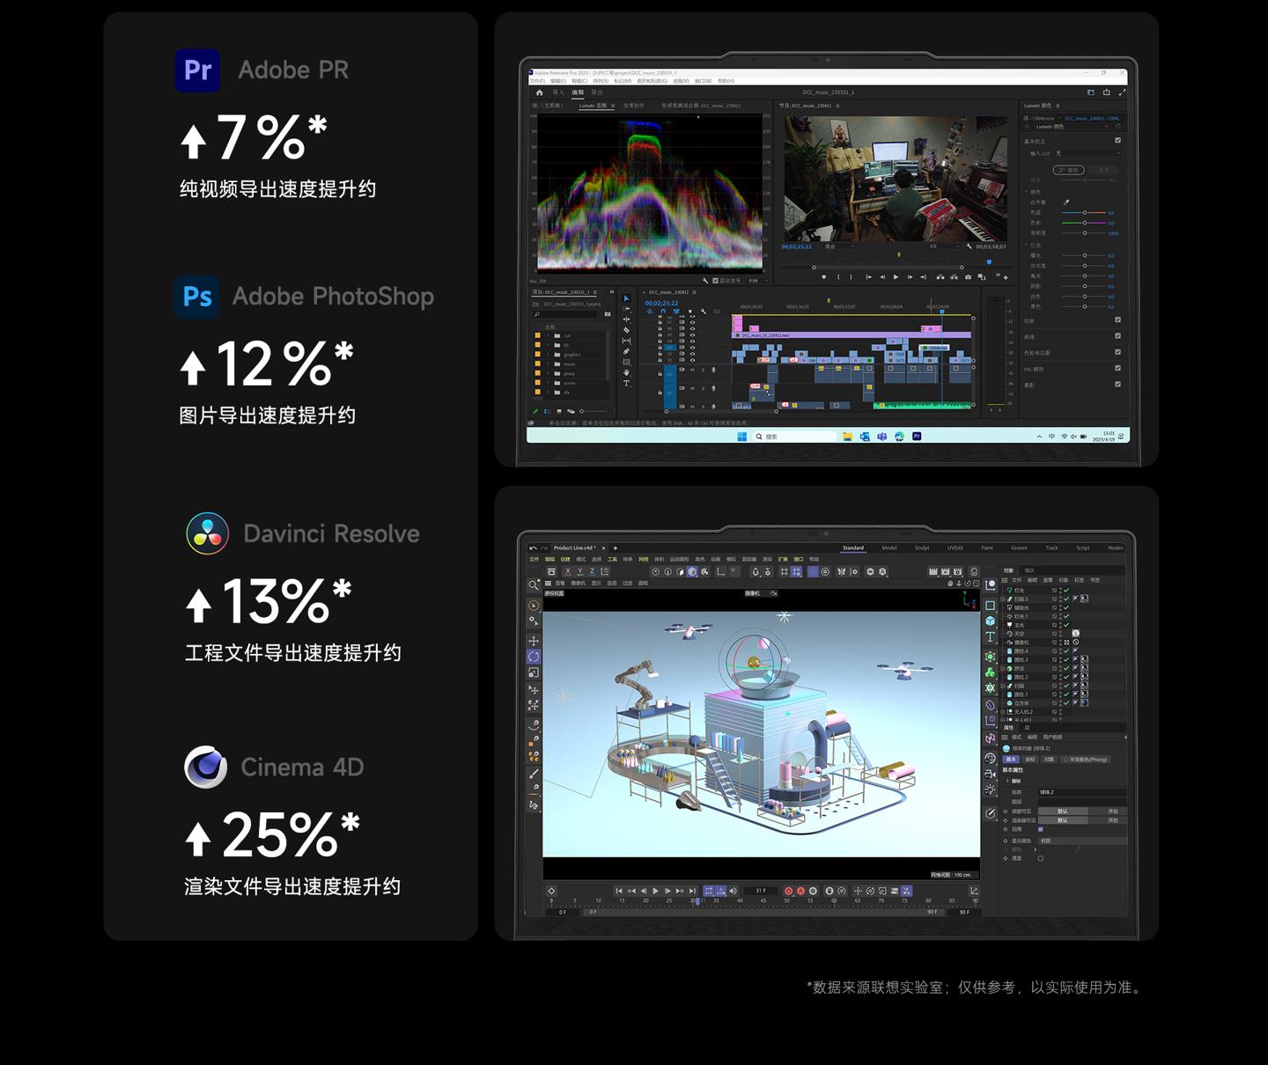Click the Windows Start button
The width and height of the screenshot is (1268, 1065).
click(741, 436)
